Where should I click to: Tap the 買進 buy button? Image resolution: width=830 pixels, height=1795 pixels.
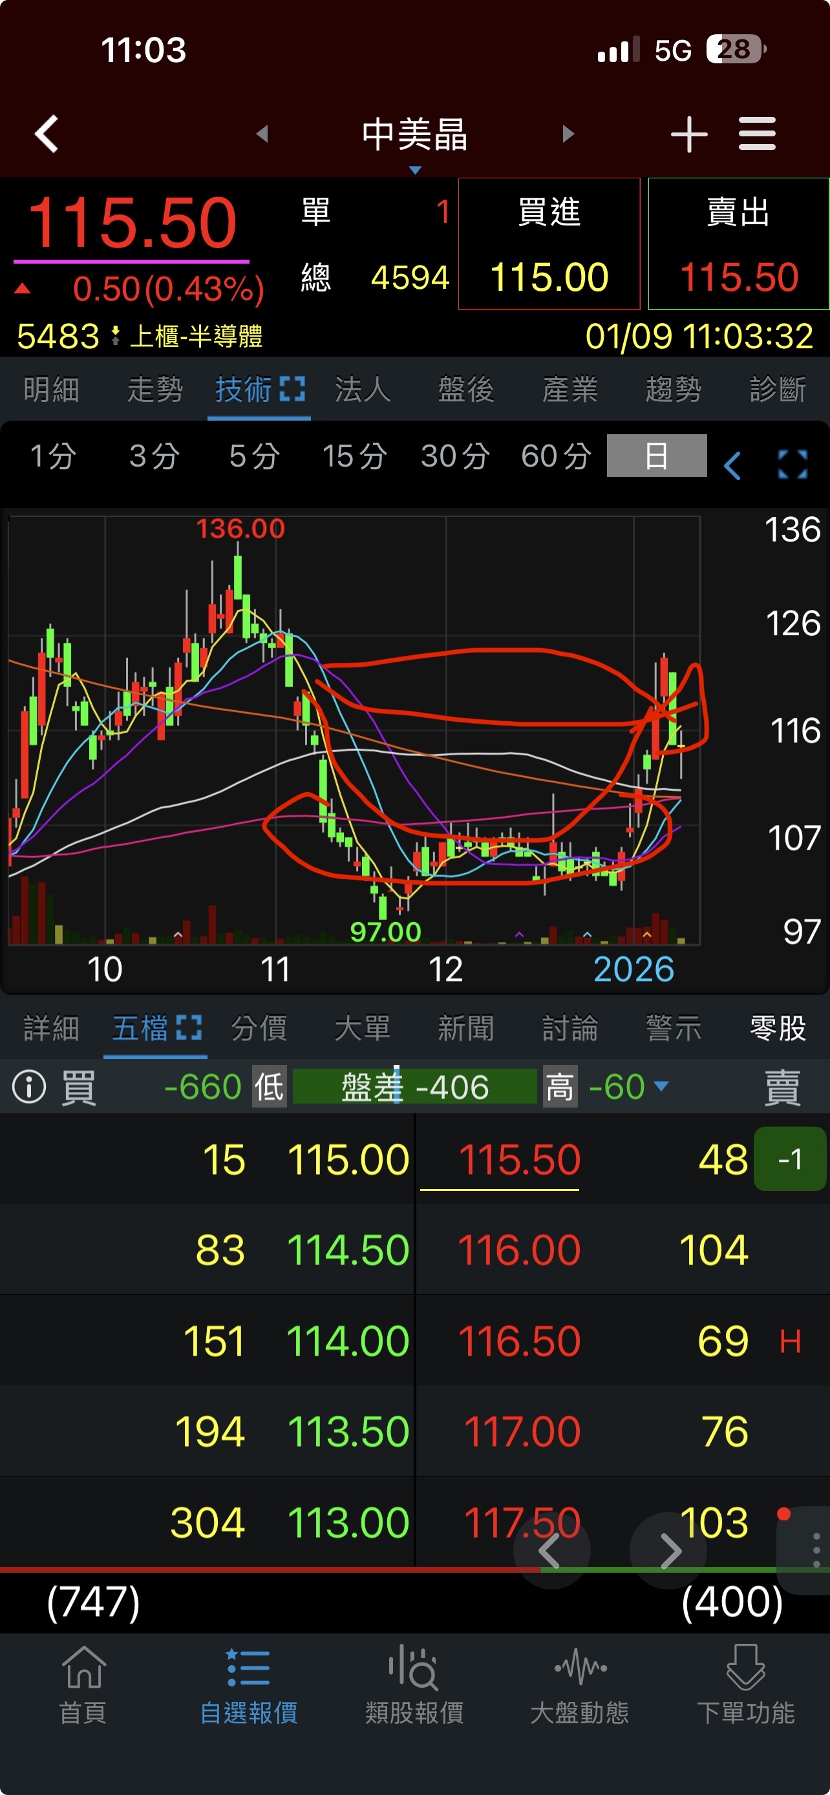(x=549, y=243)
